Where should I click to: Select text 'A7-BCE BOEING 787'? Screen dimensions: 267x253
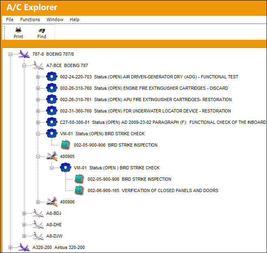67,65
